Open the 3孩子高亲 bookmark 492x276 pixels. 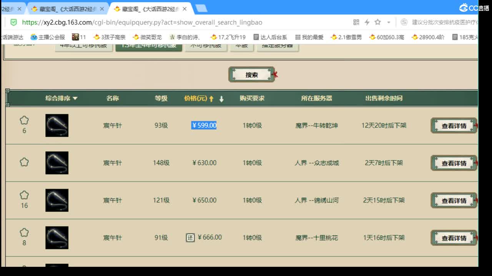pos(110,37)
